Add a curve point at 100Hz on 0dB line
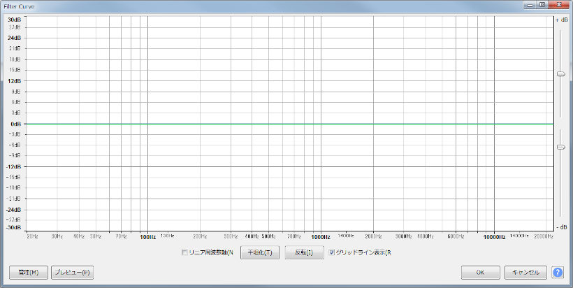 148,124
